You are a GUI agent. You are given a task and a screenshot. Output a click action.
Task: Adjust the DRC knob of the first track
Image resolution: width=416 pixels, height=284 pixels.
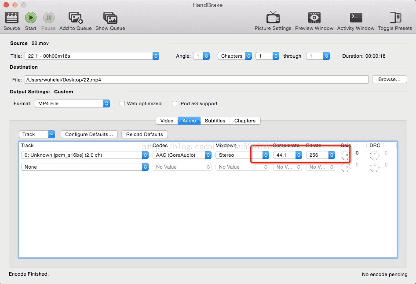(375, 155)
